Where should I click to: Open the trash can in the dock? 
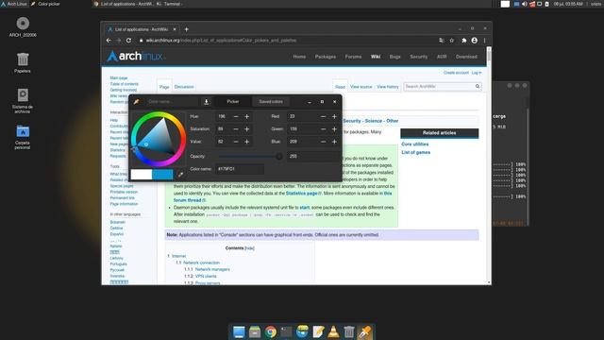pyautogui.click(x=349, y=331)
